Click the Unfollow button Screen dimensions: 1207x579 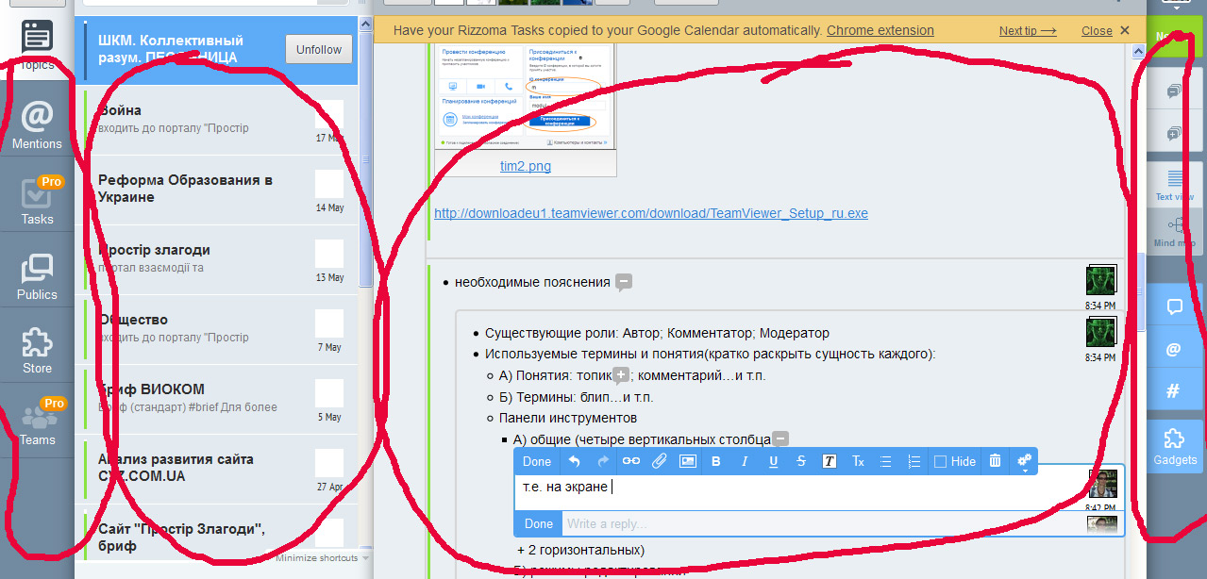click(319, 49)
